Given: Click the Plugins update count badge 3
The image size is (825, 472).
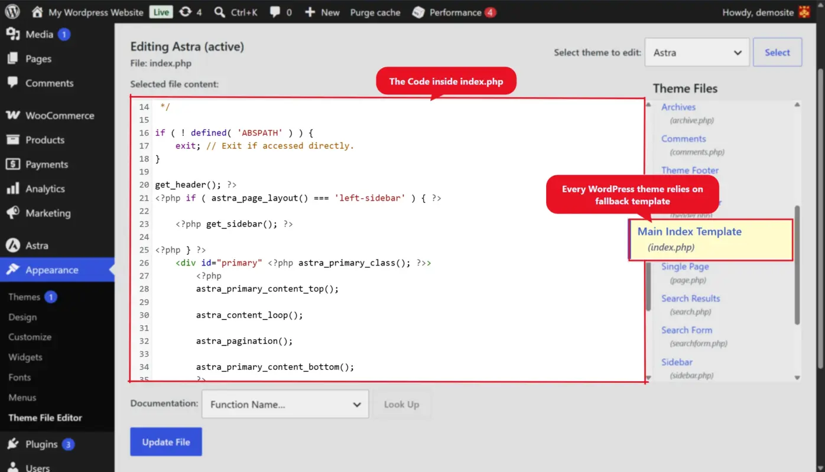Looking at the screenshot, I should click(x=68, y=444).
